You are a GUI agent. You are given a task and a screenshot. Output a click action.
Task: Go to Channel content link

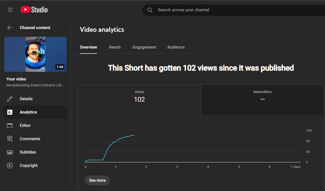tap(35, 28)
